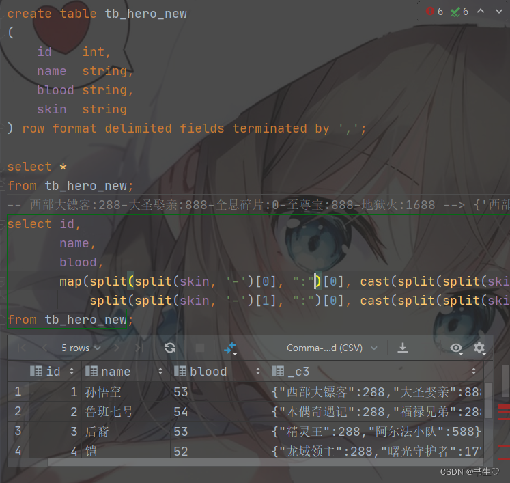The height and width of the screenshot is (483, 510).
Task: Open the Comma-separated CSV format dropdown
Action: click(x=332, y=348)
